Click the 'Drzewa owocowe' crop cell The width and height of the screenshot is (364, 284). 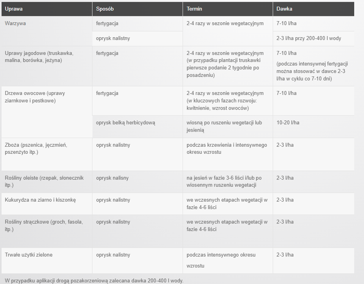tap(47, 112)
